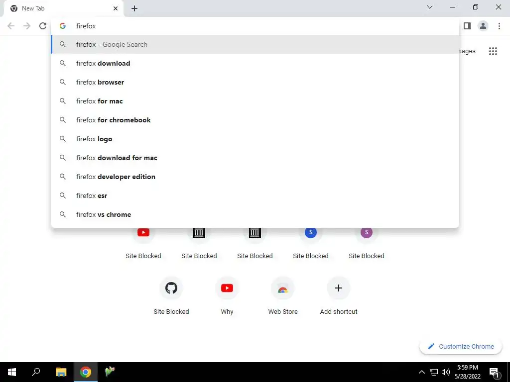
Task: Open the notification center icon
Action: (x=494, y=372)
